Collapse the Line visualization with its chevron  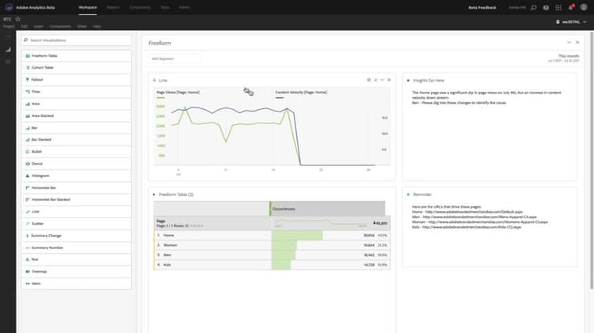[x=383, y=80]
